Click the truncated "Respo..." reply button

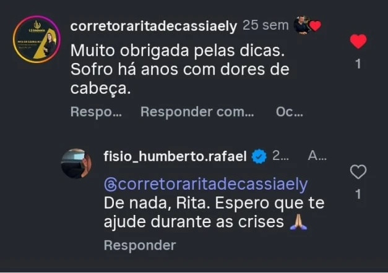96,112
